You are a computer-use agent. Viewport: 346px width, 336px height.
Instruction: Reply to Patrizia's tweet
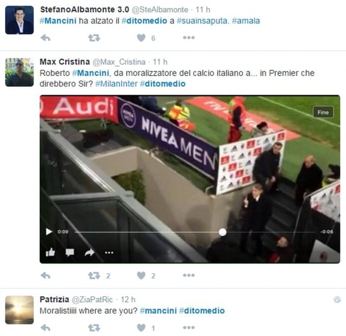pos(46,328)
